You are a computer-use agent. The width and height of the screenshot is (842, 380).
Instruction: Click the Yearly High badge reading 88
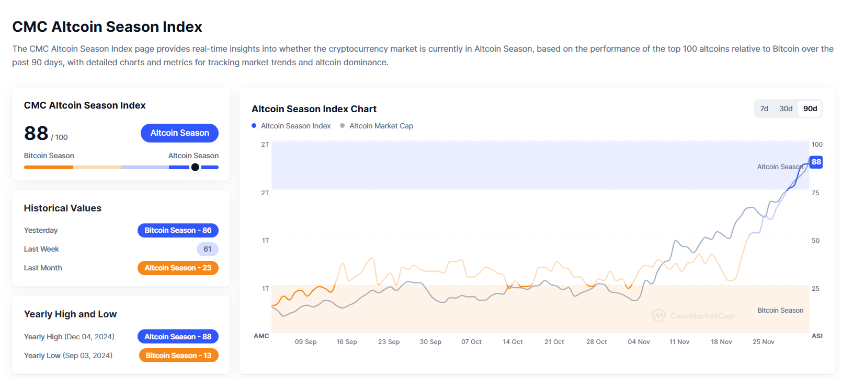click(x=178, y=337)
